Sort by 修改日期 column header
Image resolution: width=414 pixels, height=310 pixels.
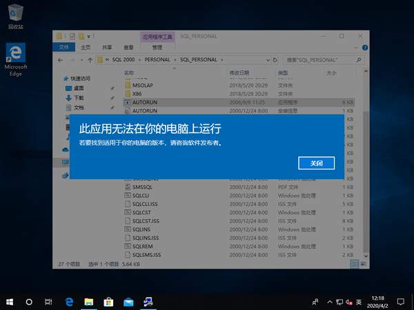[x=239, y=73]
